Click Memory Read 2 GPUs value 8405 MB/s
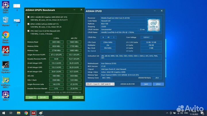207x116 pixels. 56,42
